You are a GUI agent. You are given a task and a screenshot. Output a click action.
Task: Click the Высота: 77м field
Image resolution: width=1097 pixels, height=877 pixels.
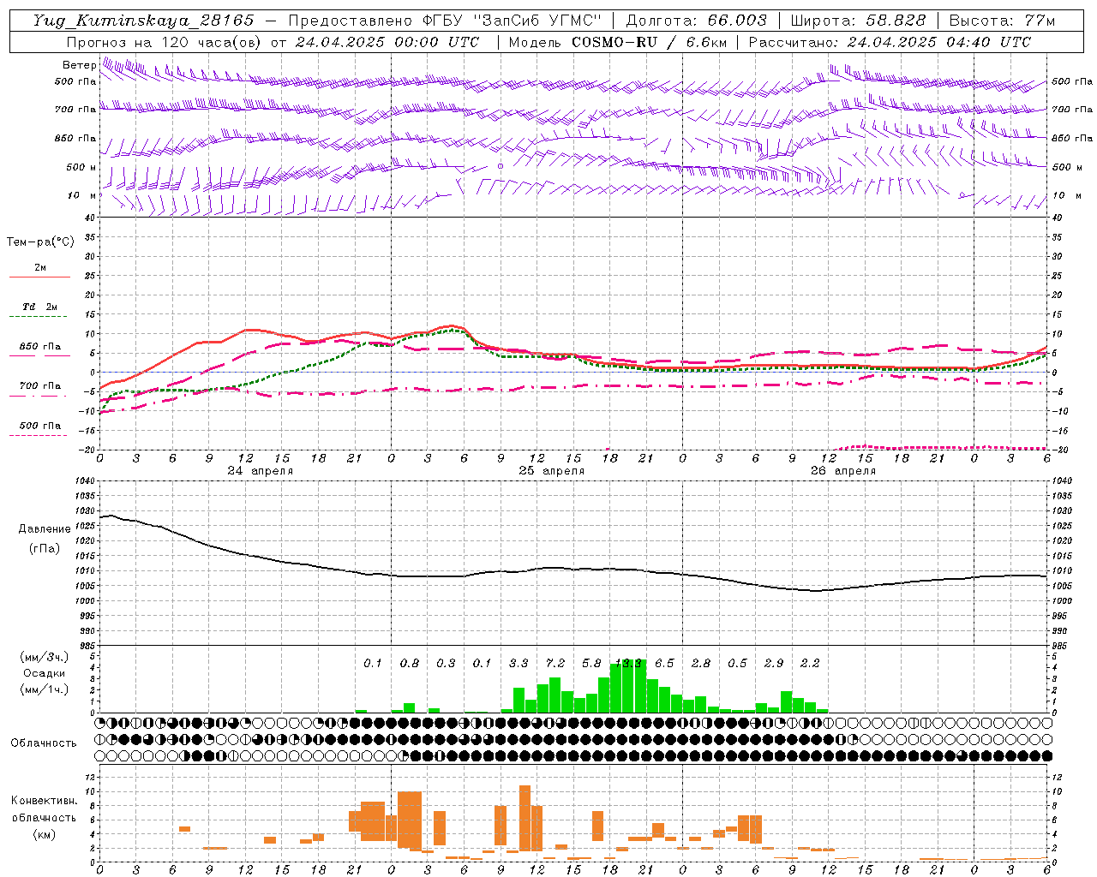(1002, 21)
